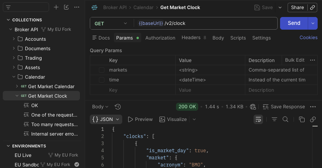The height and width of the screenshot is (168, 322).
Task: Enable the markets query param checkbox
Action: point(102,70)
